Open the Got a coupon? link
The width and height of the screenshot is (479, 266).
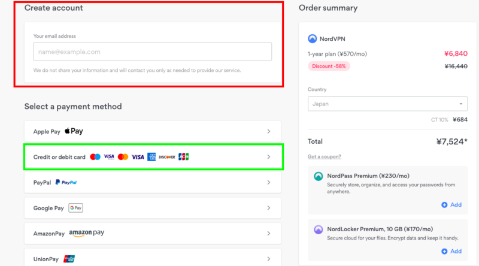pos(324,156)
